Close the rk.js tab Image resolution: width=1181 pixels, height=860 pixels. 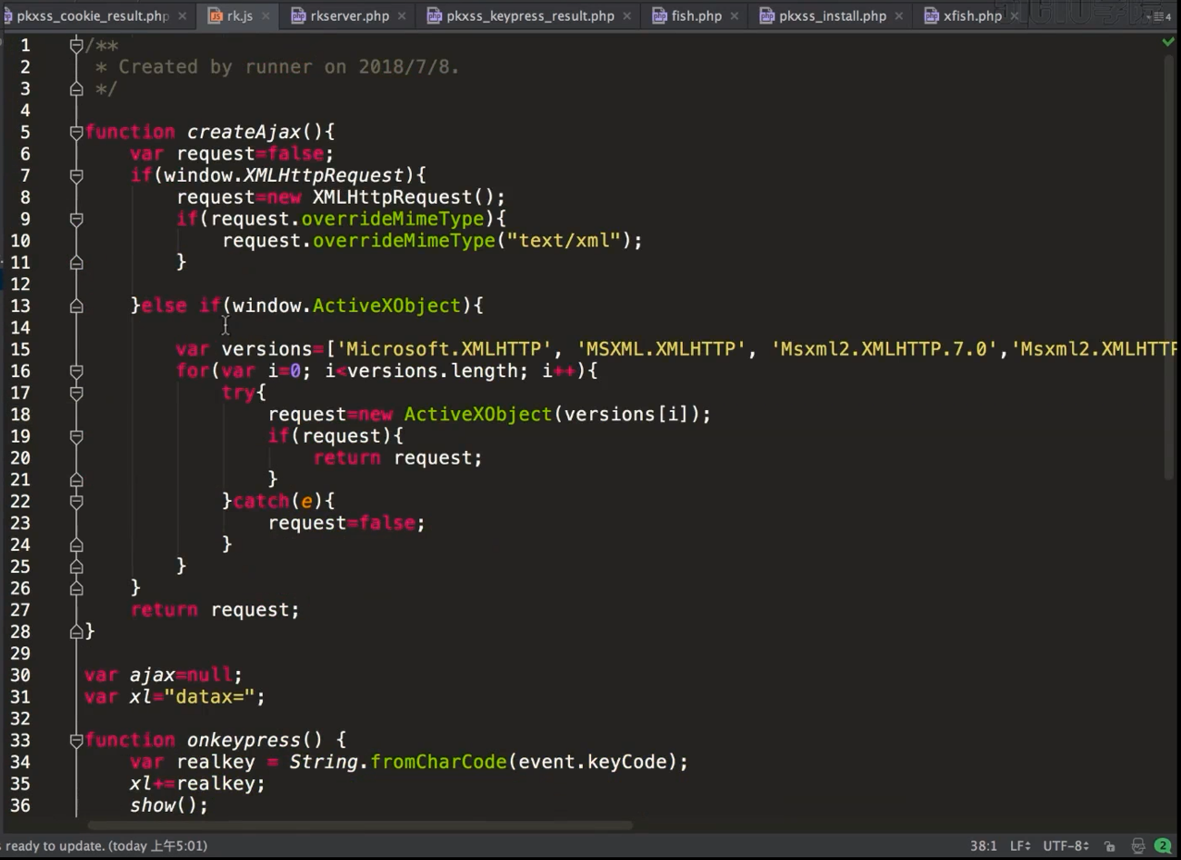coord(265,16)
